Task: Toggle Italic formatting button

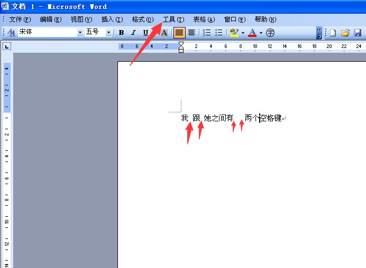Action: pyautogui.click(x=133, y=33)
